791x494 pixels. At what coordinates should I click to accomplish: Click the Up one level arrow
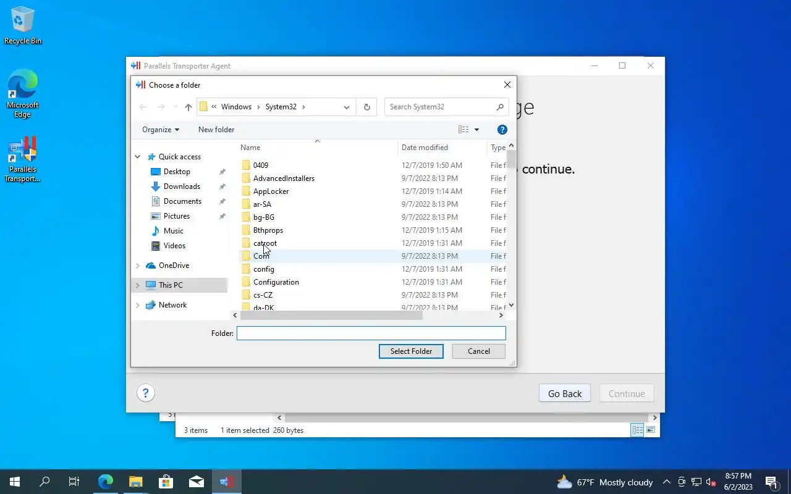(188, 107)
